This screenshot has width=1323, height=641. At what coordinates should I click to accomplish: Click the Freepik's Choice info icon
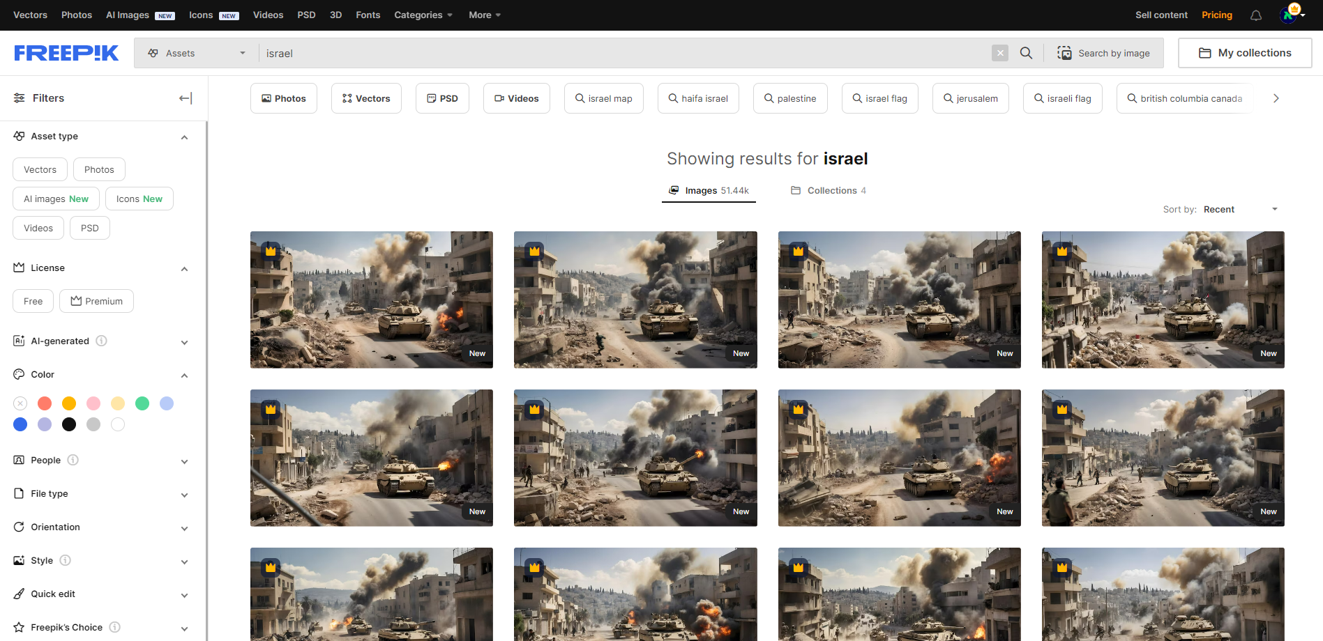[115, 627]
